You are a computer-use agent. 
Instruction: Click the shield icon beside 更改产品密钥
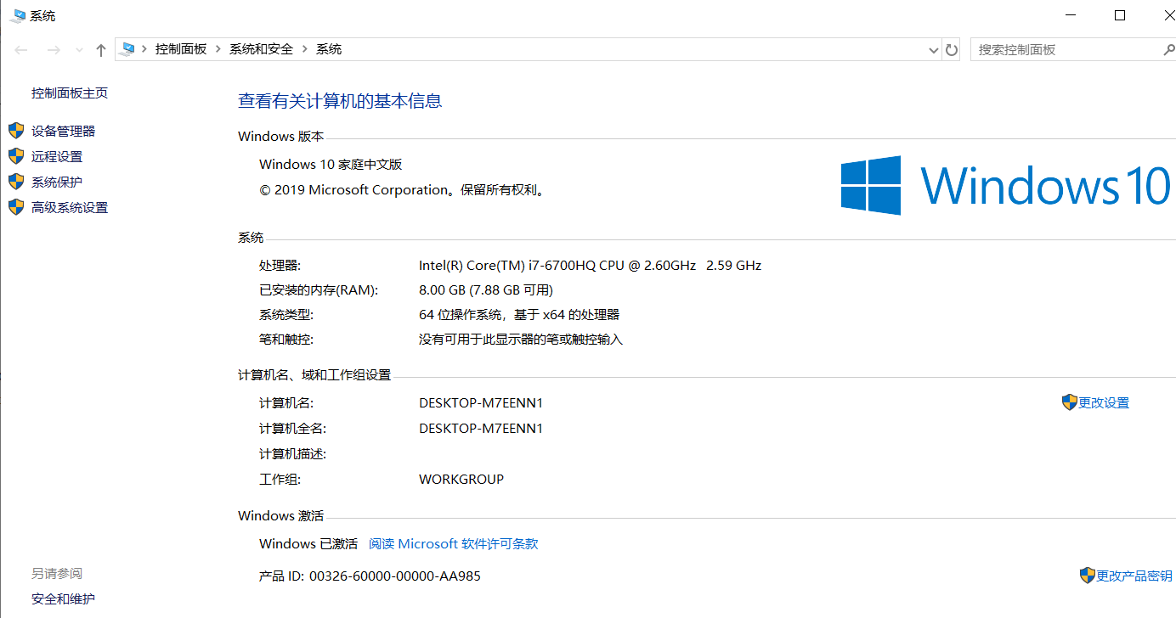tap(1088, 576)
